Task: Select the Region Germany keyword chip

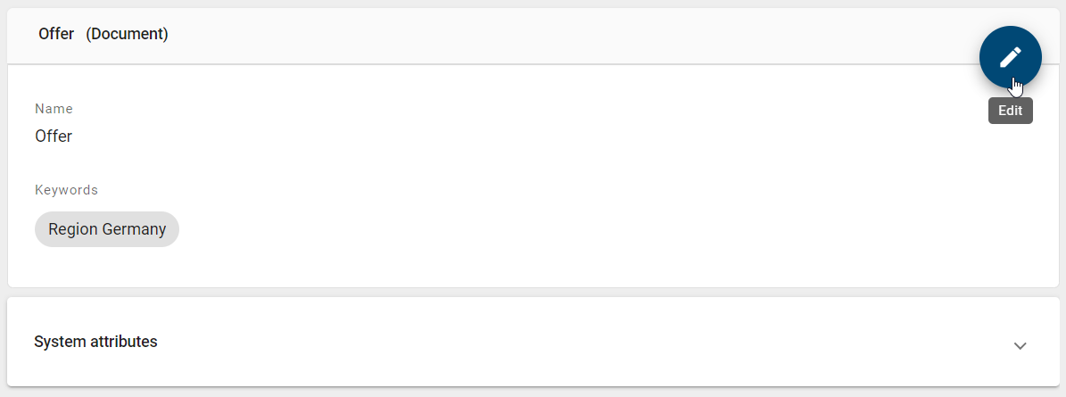Action: pyautogui.click(x=107, y=229)
